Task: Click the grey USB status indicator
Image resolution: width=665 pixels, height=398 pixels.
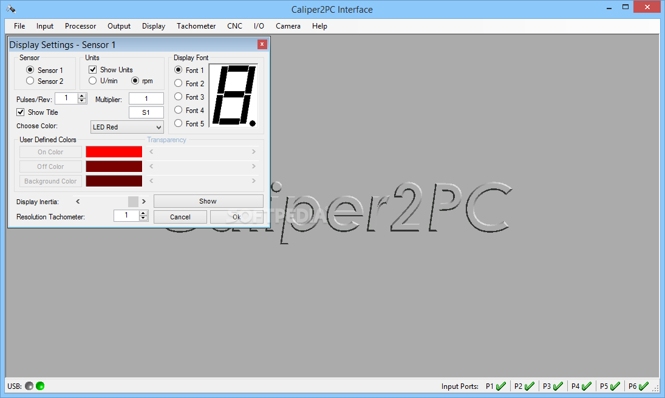Action: (29, 386)
